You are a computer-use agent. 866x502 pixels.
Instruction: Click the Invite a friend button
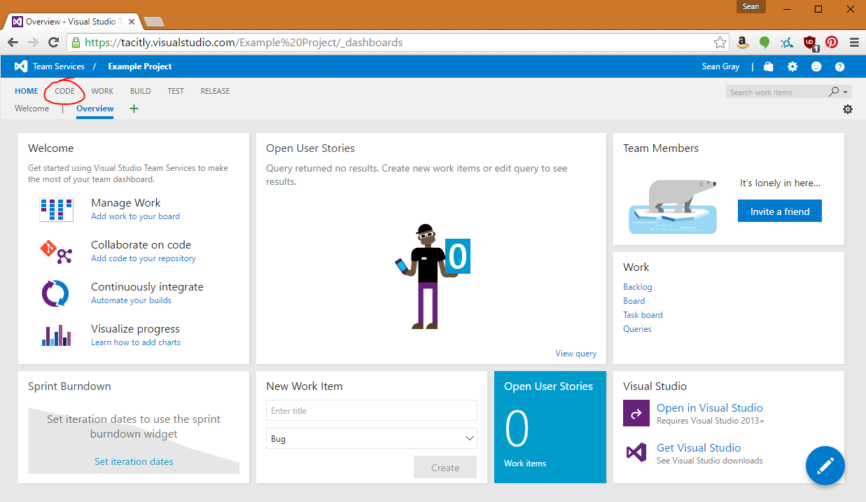(x=779, y=211)
